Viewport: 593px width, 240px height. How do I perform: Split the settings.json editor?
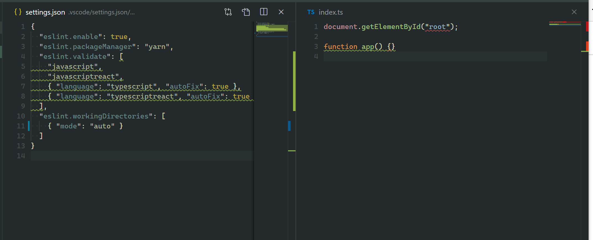[x=264, y=12]
